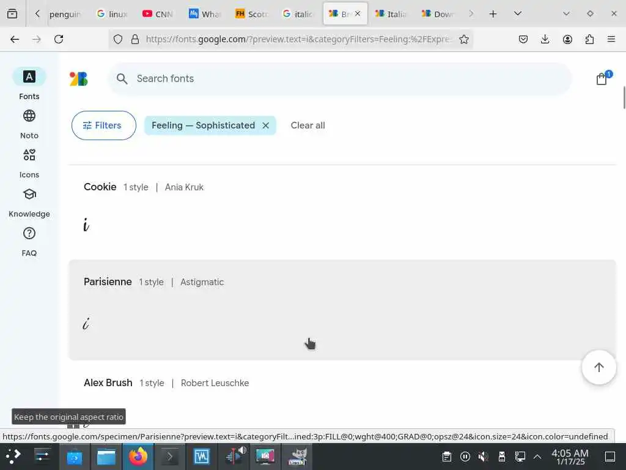Open the Filters panel
626x470 pixels.
(x=104, y=125)
